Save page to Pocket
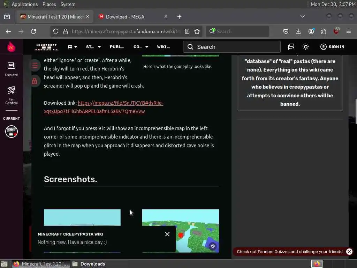This screenshot has height=268, width=357. 286,31
